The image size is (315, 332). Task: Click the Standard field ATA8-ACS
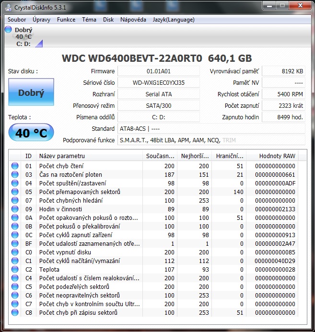point(211,128)
